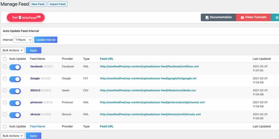This screenshot has width=279, height=139.
Task: Open the skroutz feed name
Action: coord(36,114)
